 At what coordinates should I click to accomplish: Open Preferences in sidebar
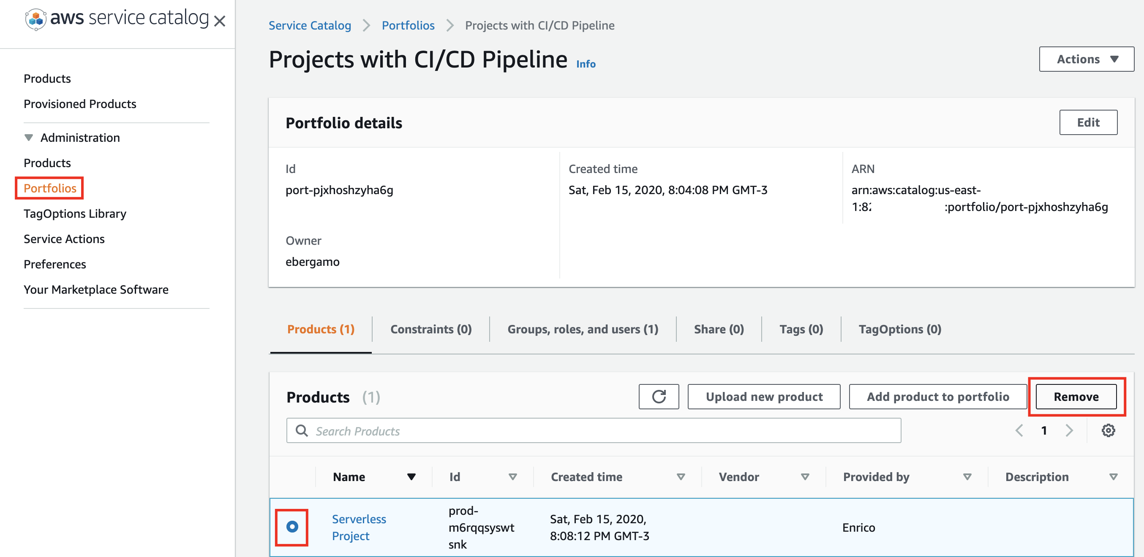point(54,264)
